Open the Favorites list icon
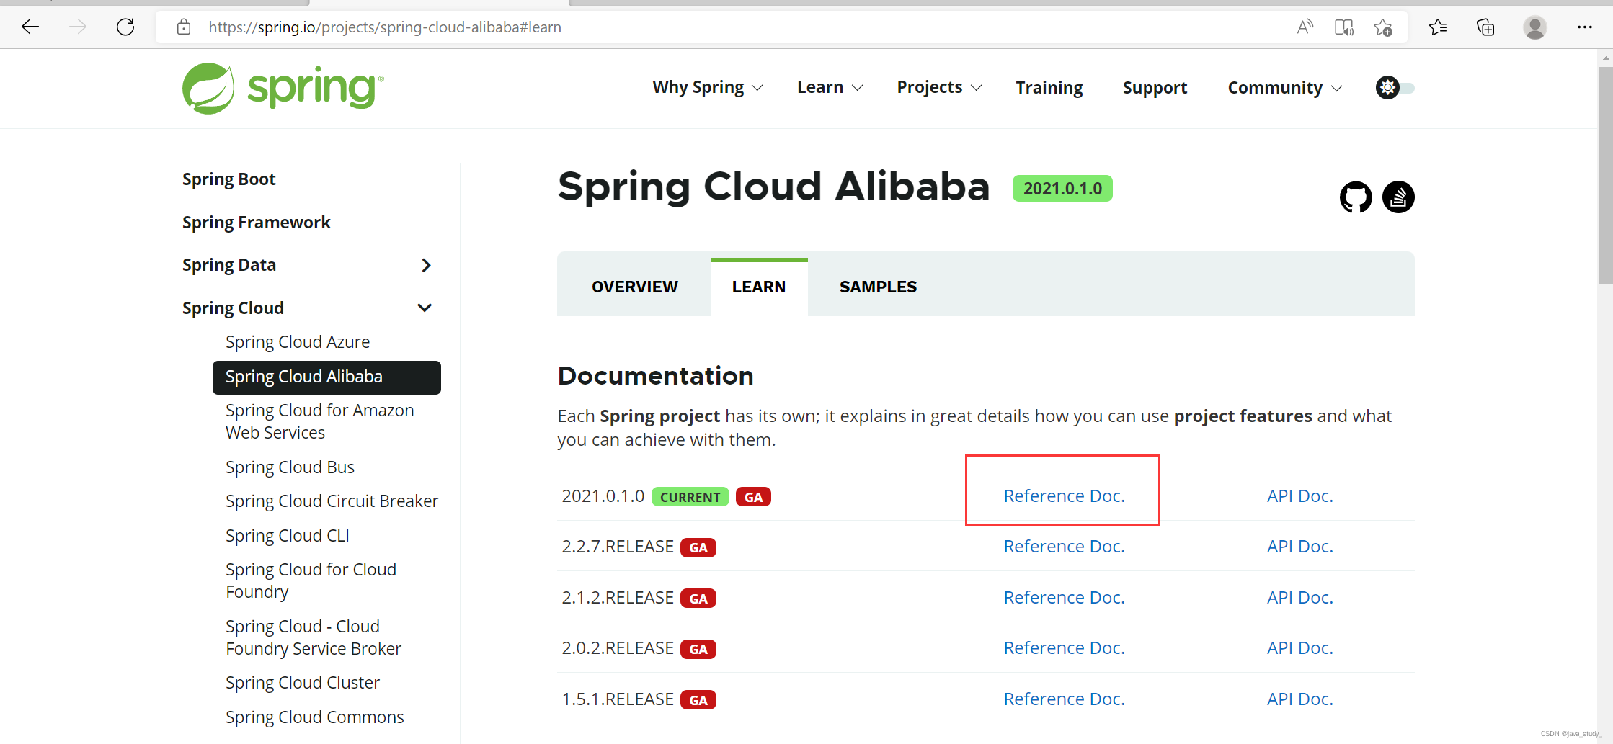The width and height of the screenshot is (1613, 744). 1438,27
